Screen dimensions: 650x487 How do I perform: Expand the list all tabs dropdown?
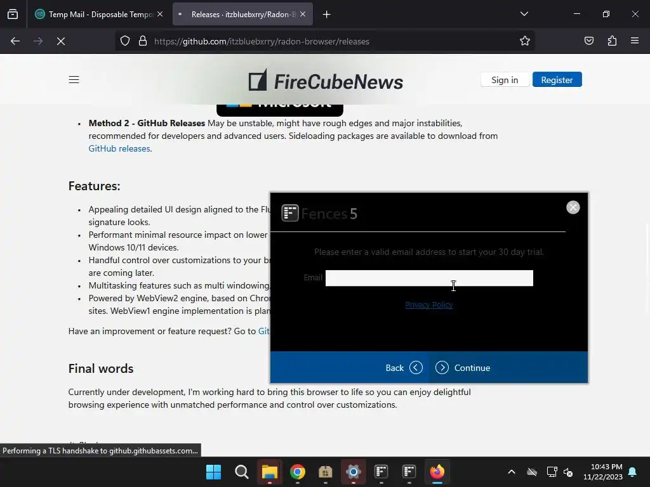[524, 14]
